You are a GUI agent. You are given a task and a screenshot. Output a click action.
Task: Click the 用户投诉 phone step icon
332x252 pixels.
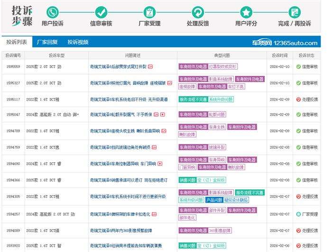click(52, 12)
